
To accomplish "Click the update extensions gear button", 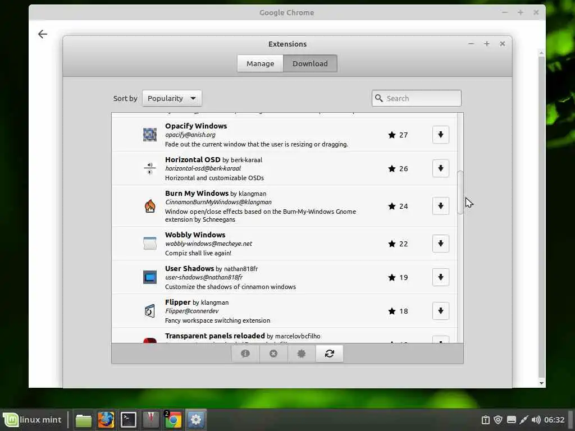I will pos(301,354).
